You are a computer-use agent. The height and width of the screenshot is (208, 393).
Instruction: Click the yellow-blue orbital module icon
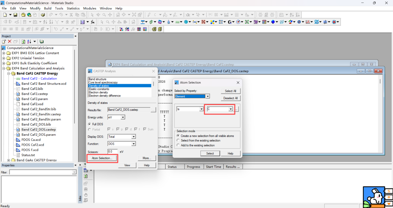pos(213,22)
